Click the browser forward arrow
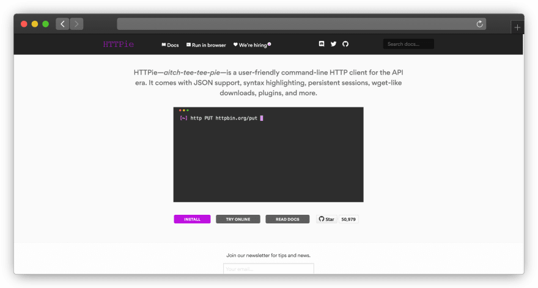538x288 pixels. coord(76,24)
